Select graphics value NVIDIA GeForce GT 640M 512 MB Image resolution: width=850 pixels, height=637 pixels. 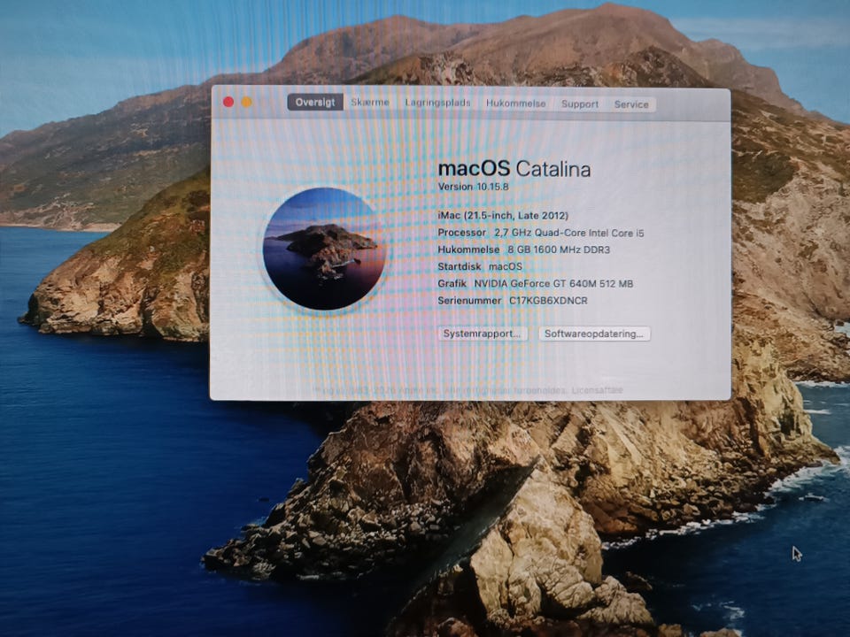tap(553, 284)
